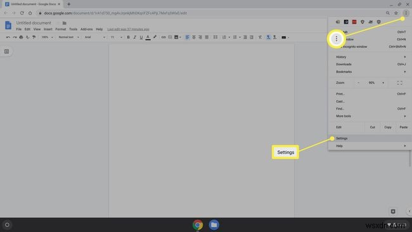412x232 pixels.
Task: Click the Chrome three-dot menu button
Action: (x=406, y=13)
